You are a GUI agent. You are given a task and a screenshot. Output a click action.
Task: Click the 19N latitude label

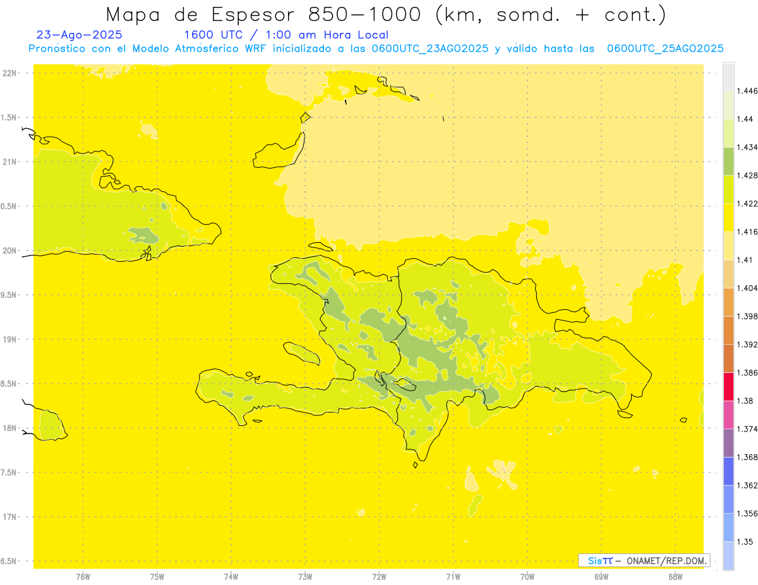click(x=9, y=340)
